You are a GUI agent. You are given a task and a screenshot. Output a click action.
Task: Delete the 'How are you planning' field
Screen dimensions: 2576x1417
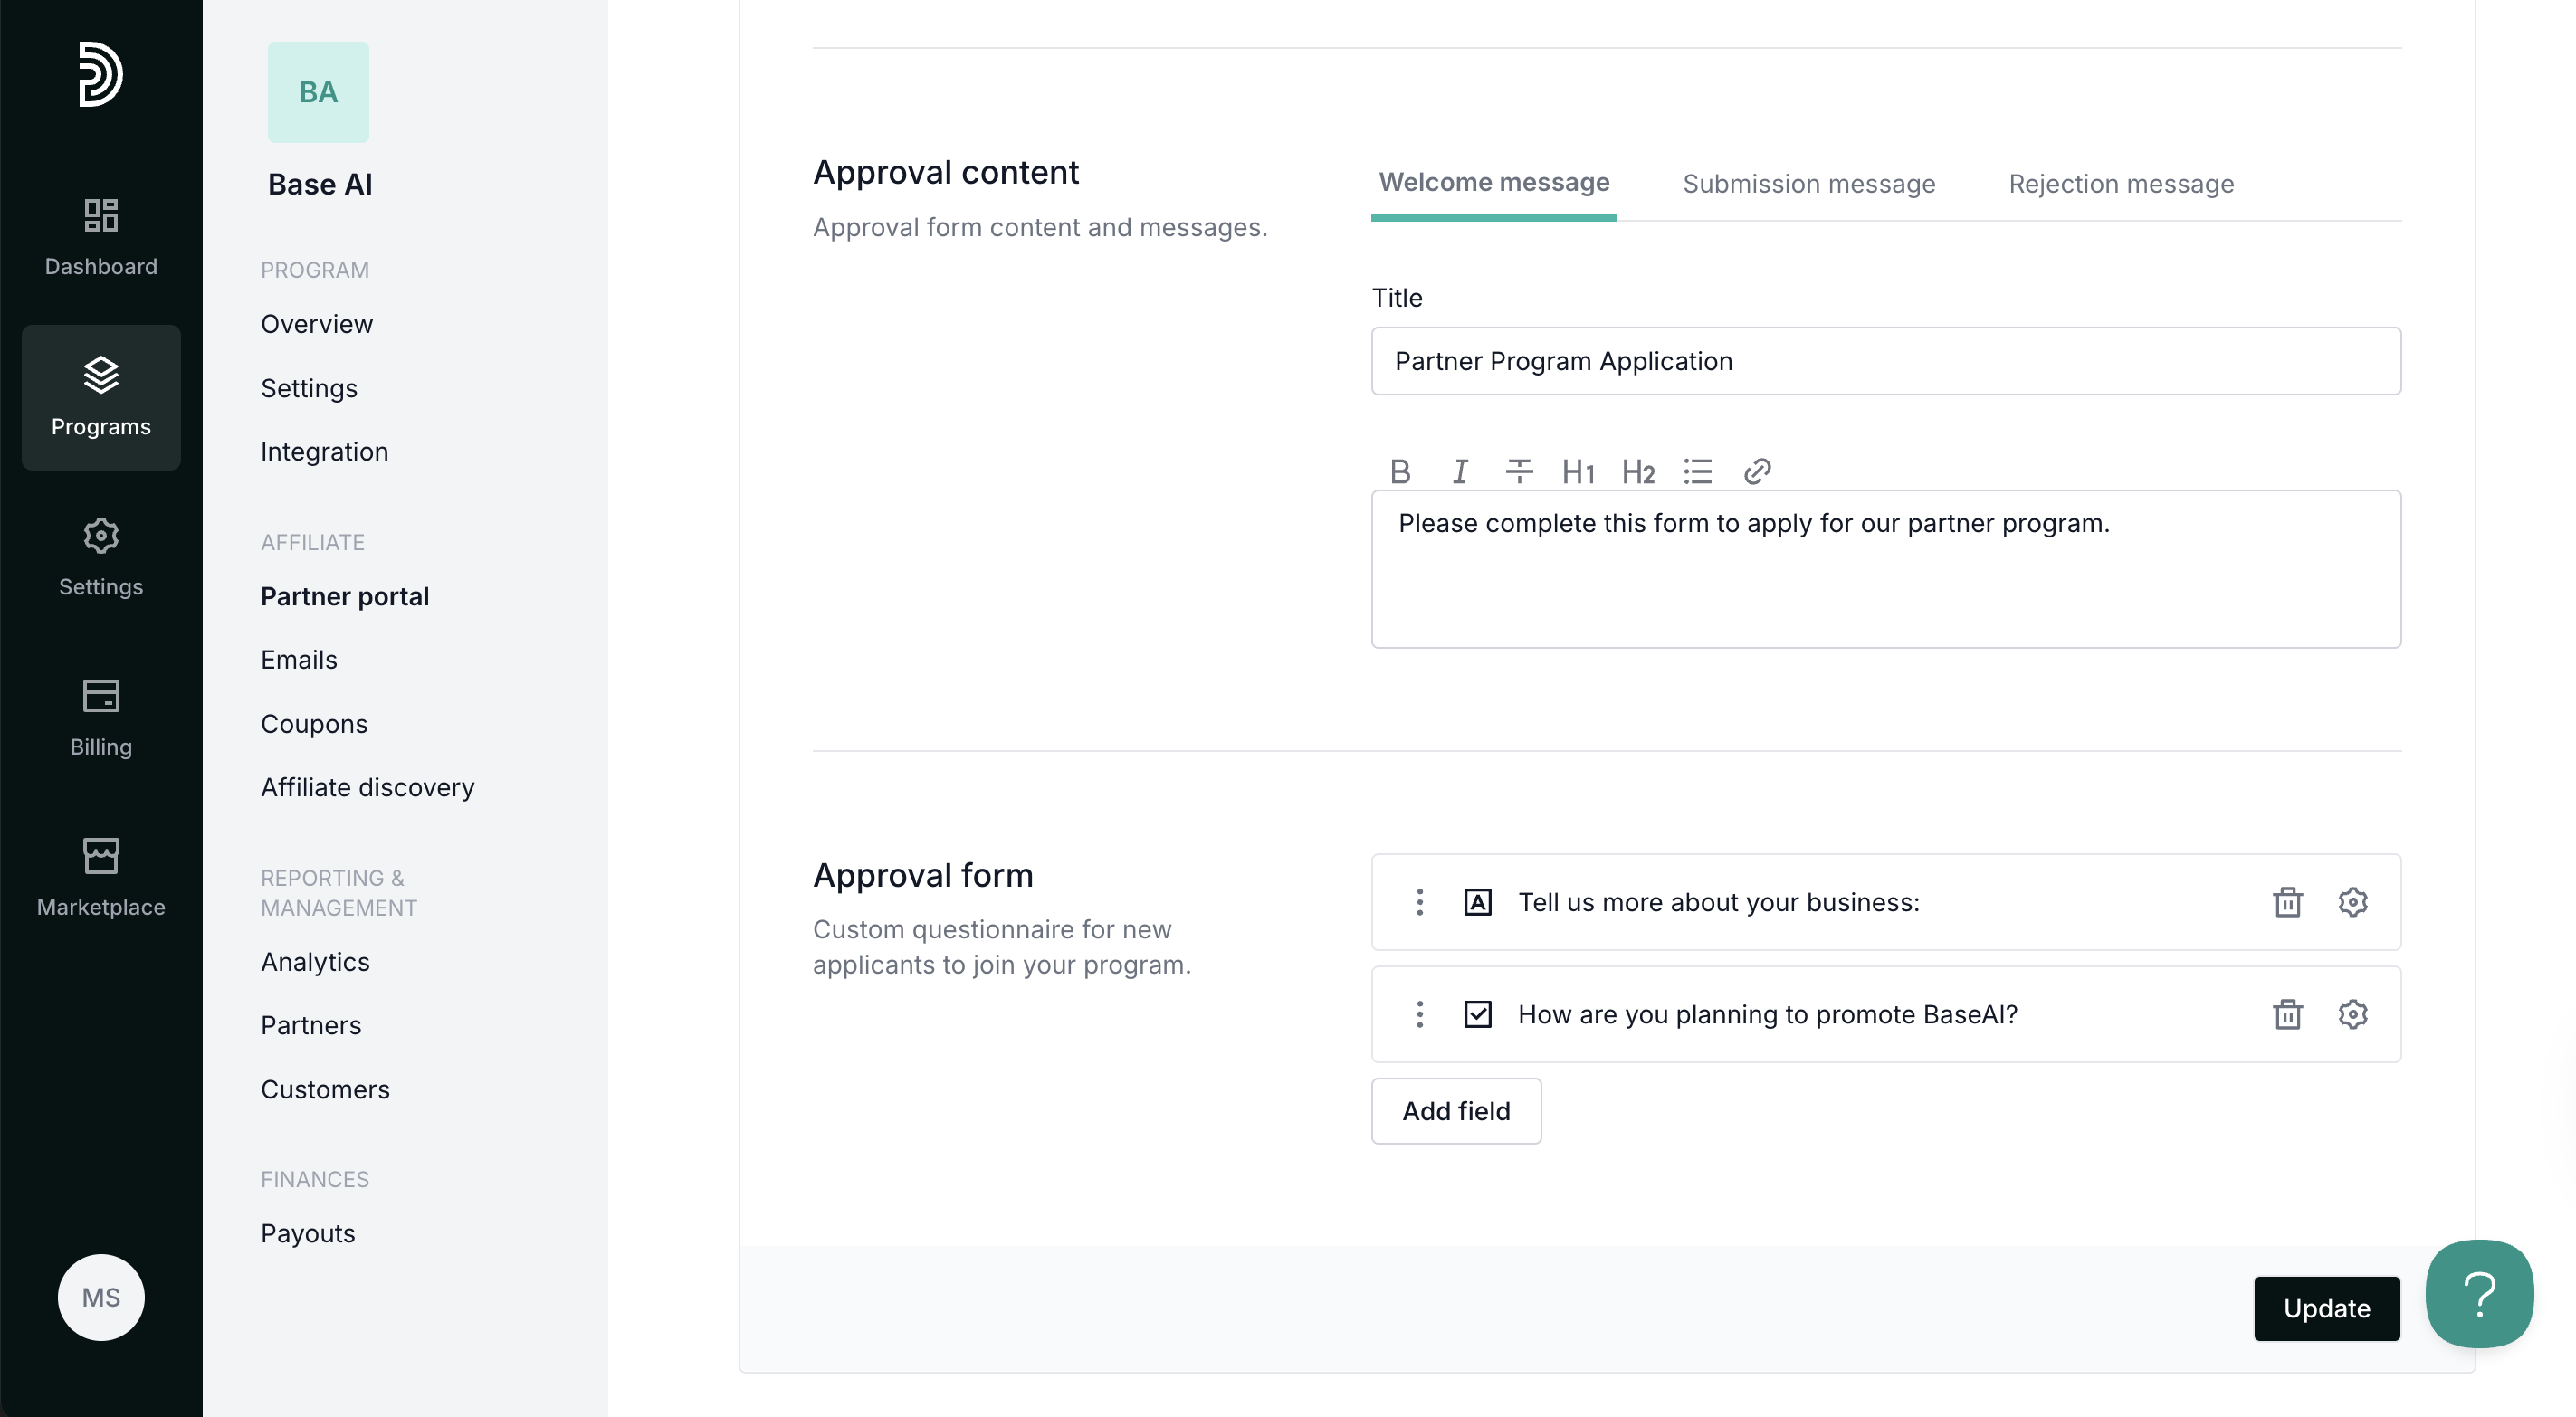[2287, 1014]
